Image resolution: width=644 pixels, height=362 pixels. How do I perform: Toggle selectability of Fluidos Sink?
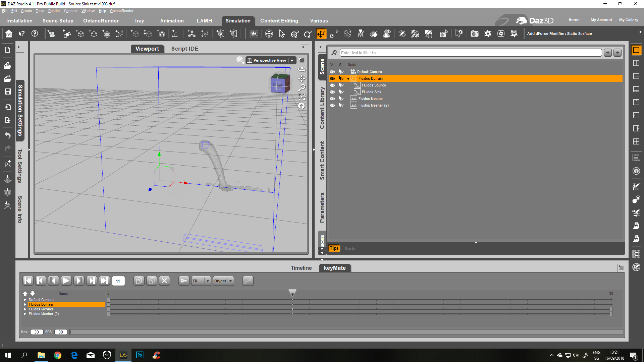point(341,92)
